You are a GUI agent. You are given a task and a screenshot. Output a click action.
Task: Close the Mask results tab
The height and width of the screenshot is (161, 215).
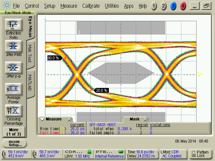145,120
